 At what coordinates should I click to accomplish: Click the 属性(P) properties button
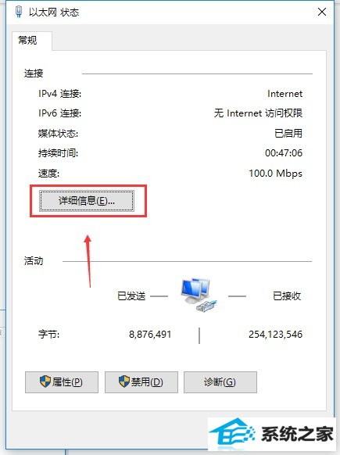tap(62, 382)
